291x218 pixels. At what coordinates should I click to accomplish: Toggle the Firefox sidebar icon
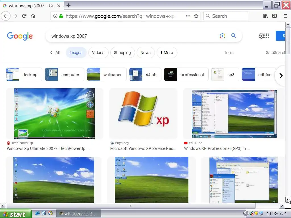tap(275, 16)
